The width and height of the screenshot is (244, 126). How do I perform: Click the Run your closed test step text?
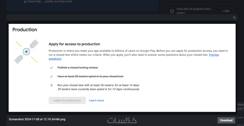(98, 85)
